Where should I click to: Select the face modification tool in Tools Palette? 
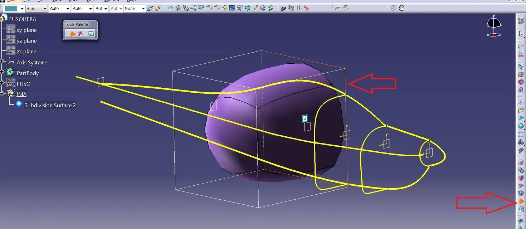click(x=73, y=33)
